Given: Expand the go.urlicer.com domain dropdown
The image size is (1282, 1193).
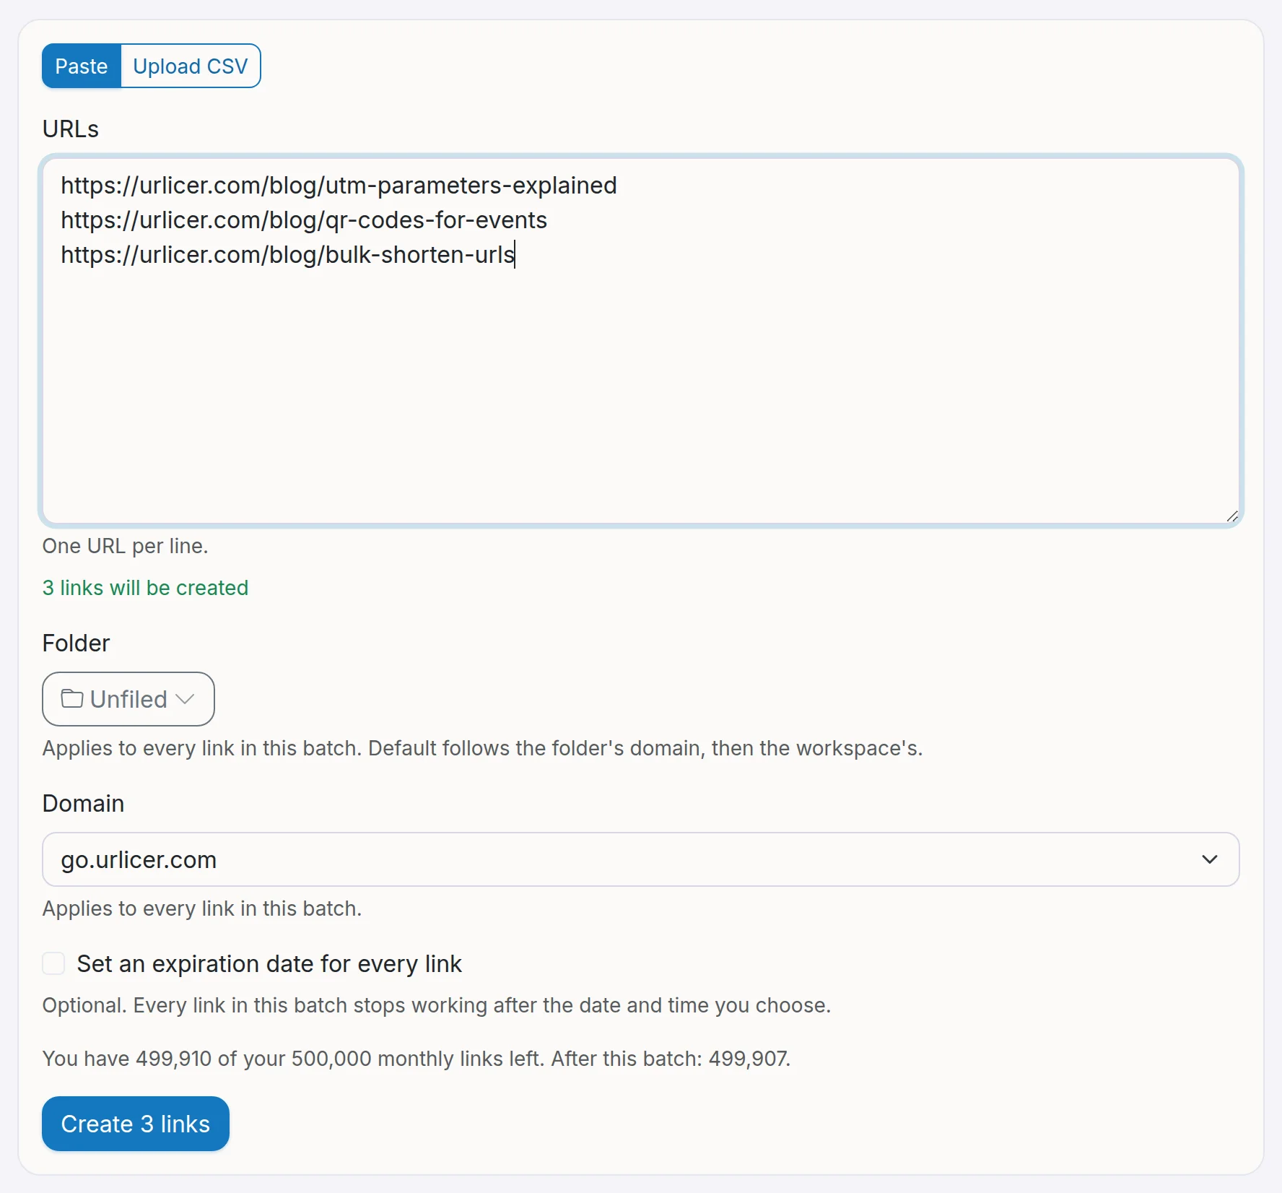Looking at the screenshot, I should pos(641,859).
